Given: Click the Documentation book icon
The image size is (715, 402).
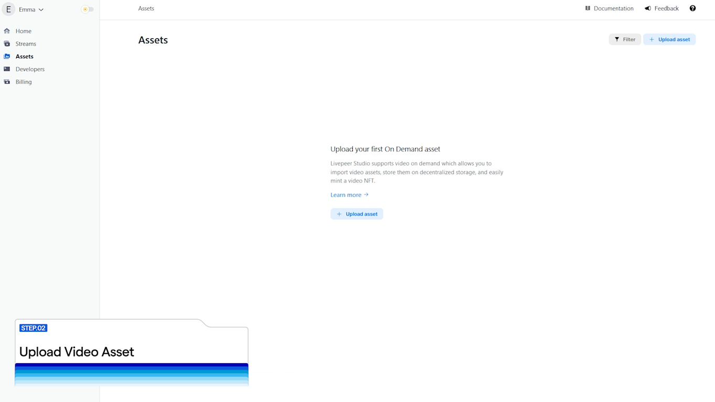Looking at the screenshot, I should [588, 8].
